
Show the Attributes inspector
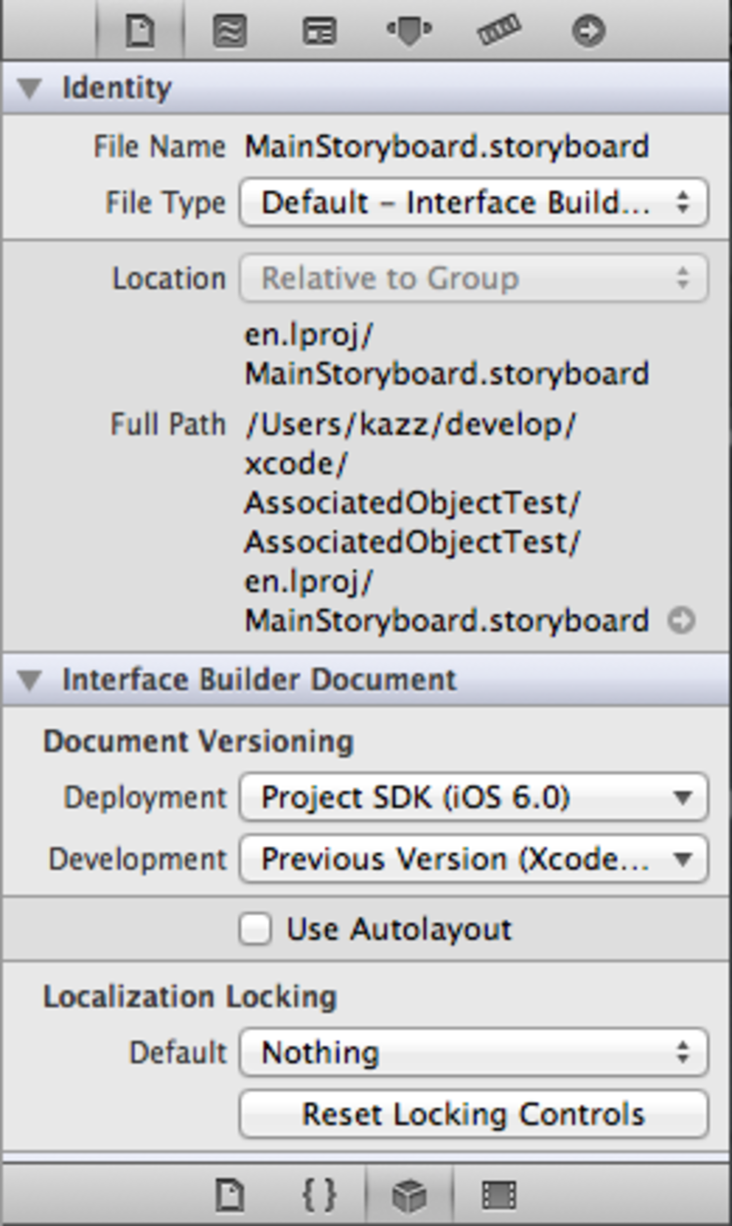click(409, 30)
